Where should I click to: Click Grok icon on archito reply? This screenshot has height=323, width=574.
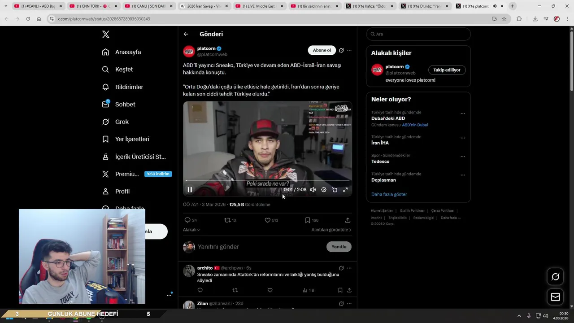[x=341, y=268]
